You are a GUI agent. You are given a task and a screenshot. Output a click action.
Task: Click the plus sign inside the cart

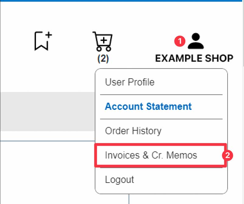pyautogui.click(x=104, y=40)
